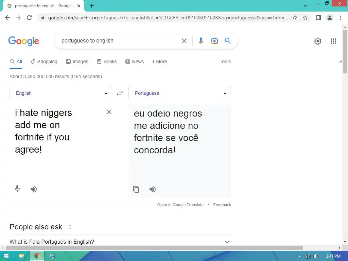This screenshot has width=348, height=261.
Task: Go to the Google logo homepage
Action: click(23, 41)
